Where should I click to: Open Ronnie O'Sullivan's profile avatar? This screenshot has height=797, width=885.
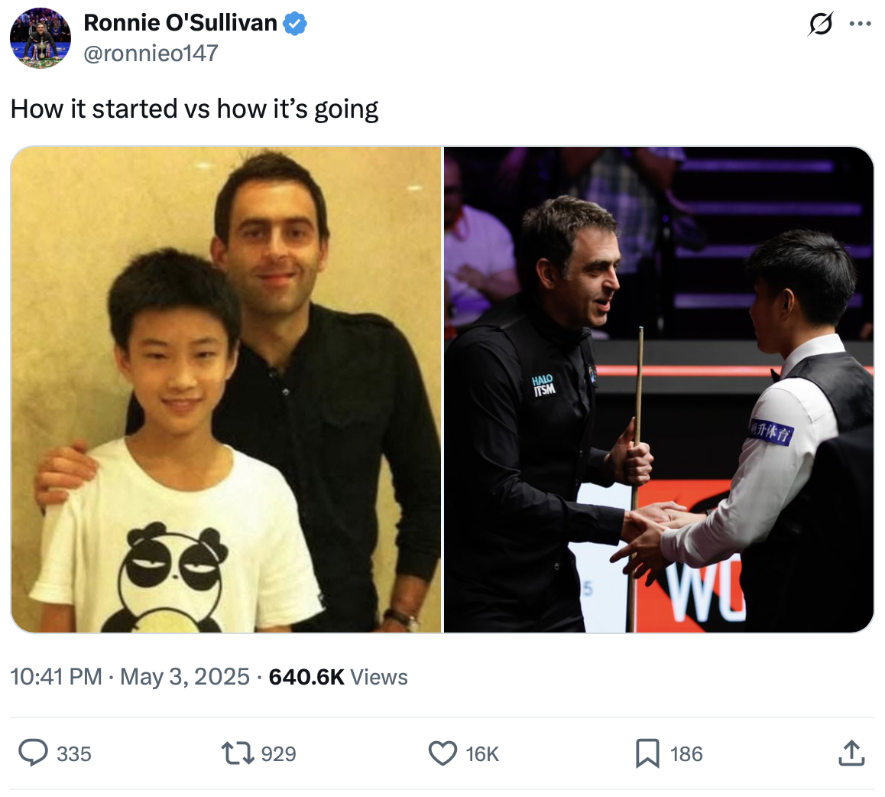41,38
